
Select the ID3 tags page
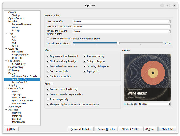coord(14,36)
